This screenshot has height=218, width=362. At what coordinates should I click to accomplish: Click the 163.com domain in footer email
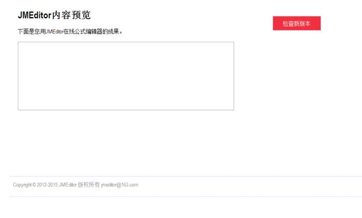coord(130,185)
